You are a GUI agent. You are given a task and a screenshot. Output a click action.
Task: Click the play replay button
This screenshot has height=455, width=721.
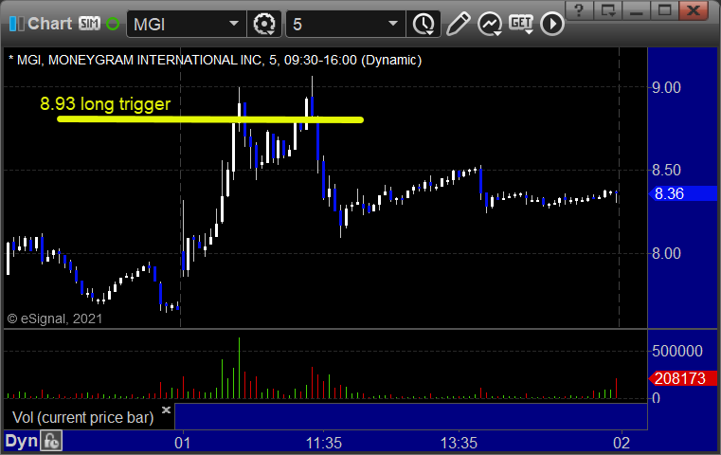coord(551,24)
